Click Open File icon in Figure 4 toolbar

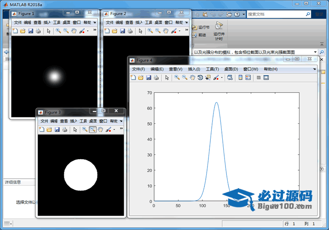tap(141, 78)
